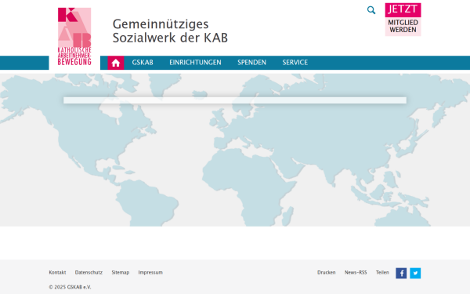Open the Sitemap link
The height and width of the screenshot is (294, 470).
[120, 272]
